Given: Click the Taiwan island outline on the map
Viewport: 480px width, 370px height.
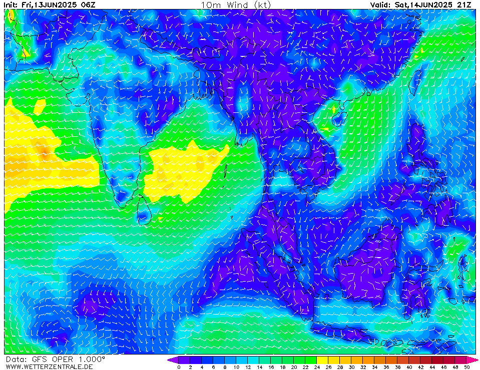Looking at the screenshot, I should coord(415,82).
